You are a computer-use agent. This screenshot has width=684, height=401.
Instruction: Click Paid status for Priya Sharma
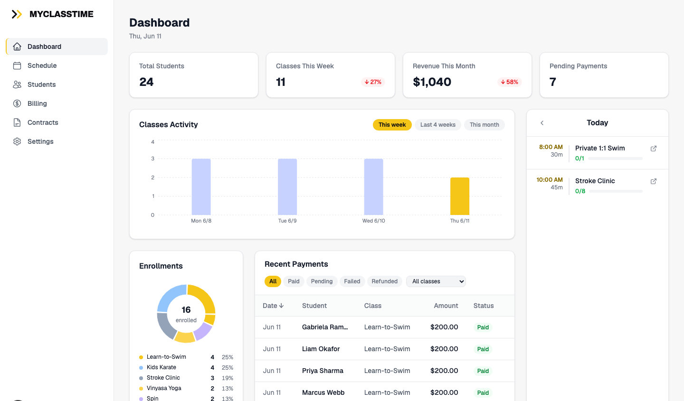pyautogui.click(x=483, y=371)
